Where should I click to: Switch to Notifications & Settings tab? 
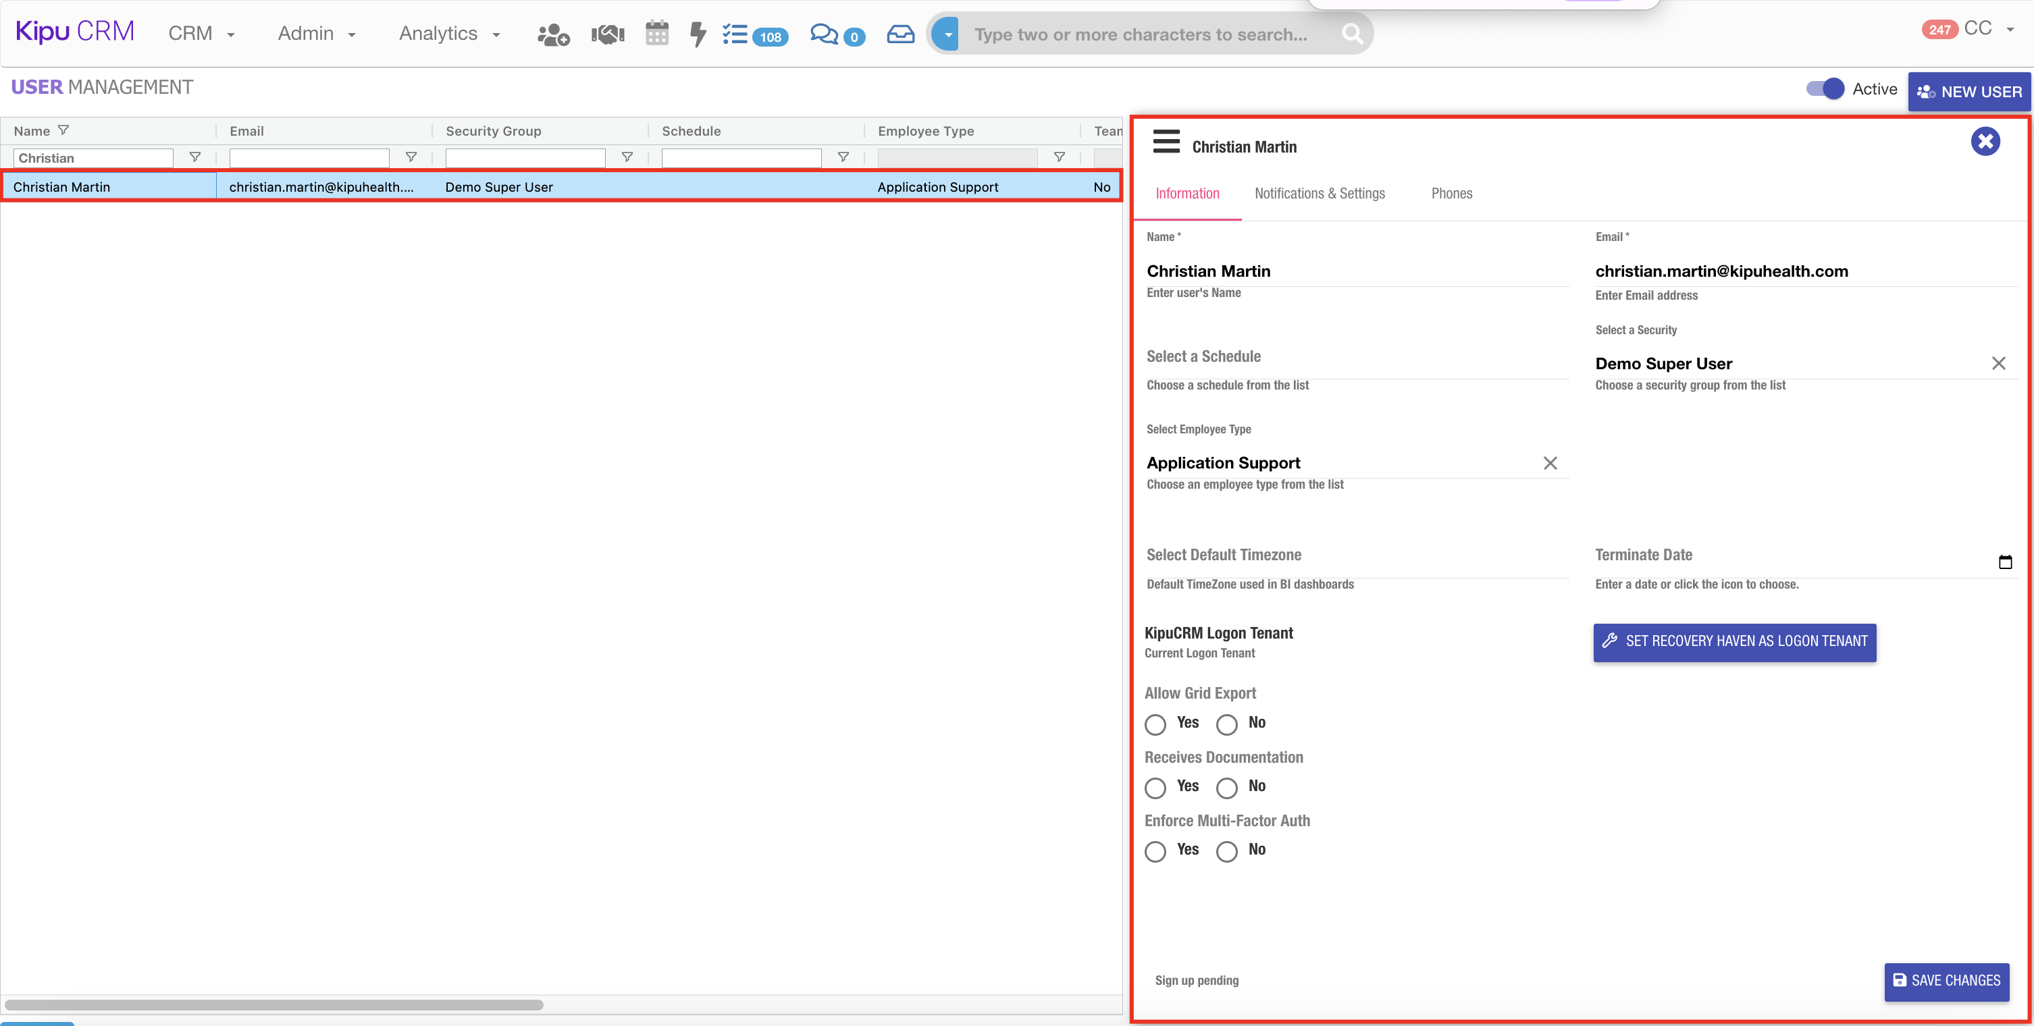coord(1320,194)
